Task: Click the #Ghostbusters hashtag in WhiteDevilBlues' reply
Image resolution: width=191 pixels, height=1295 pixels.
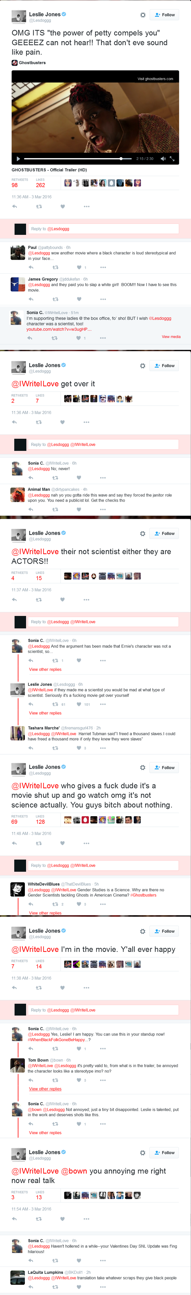Action: pyautogui.click(x=143, y=895)
